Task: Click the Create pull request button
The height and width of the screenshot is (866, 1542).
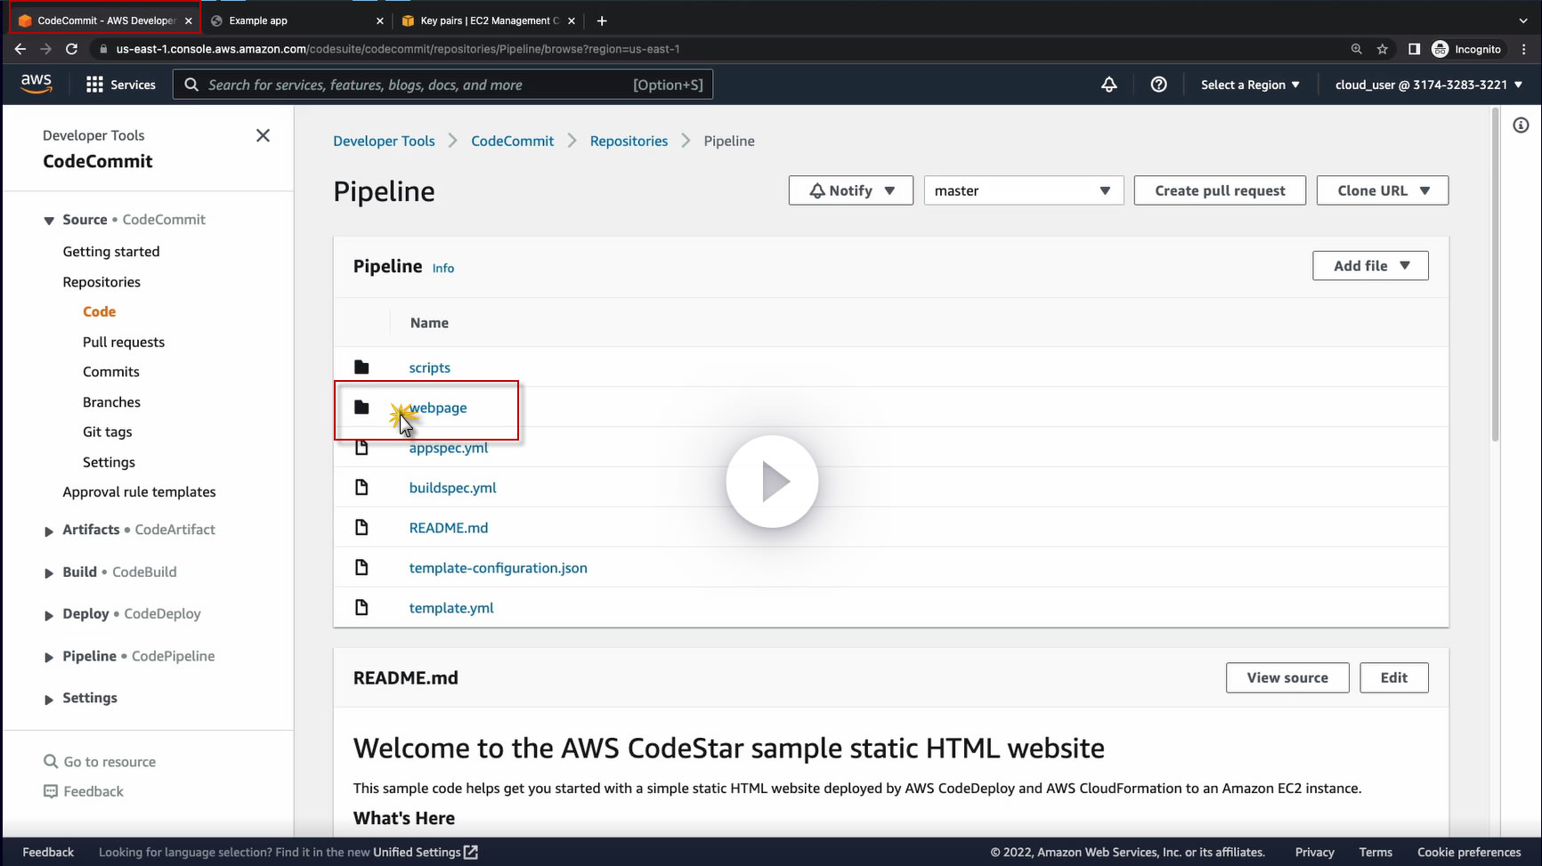Action: tap(1220, 190)
